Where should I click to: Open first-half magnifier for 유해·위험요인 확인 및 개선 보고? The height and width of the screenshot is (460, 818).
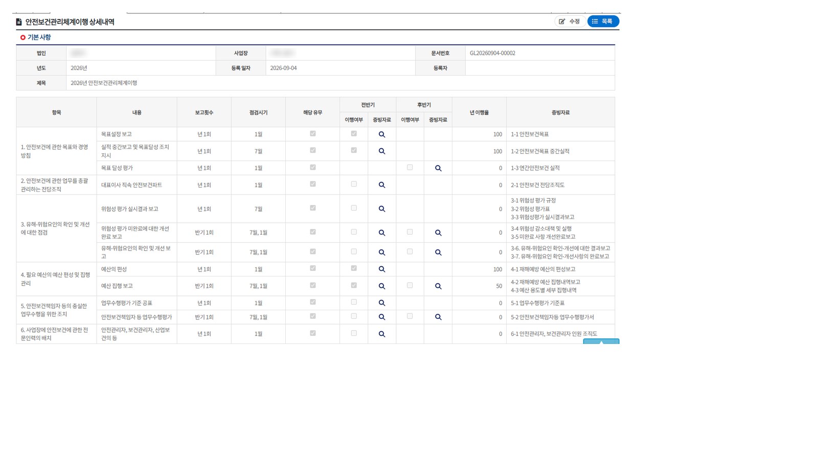pos(382,252)
